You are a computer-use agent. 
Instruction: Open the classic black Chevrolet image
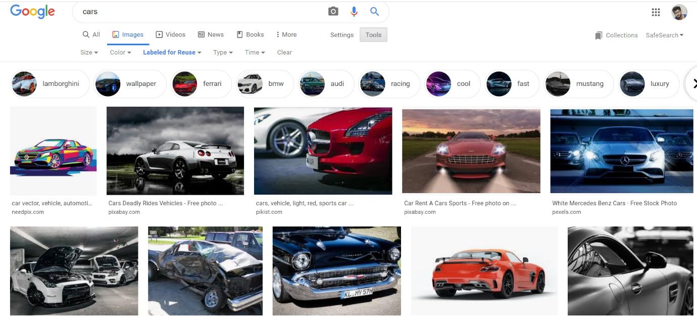coord(337,271)
